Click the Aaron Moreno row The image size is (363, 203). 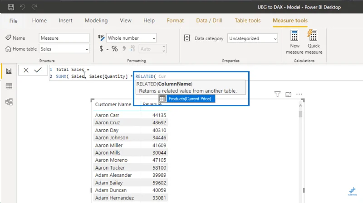tap(131, 160)
